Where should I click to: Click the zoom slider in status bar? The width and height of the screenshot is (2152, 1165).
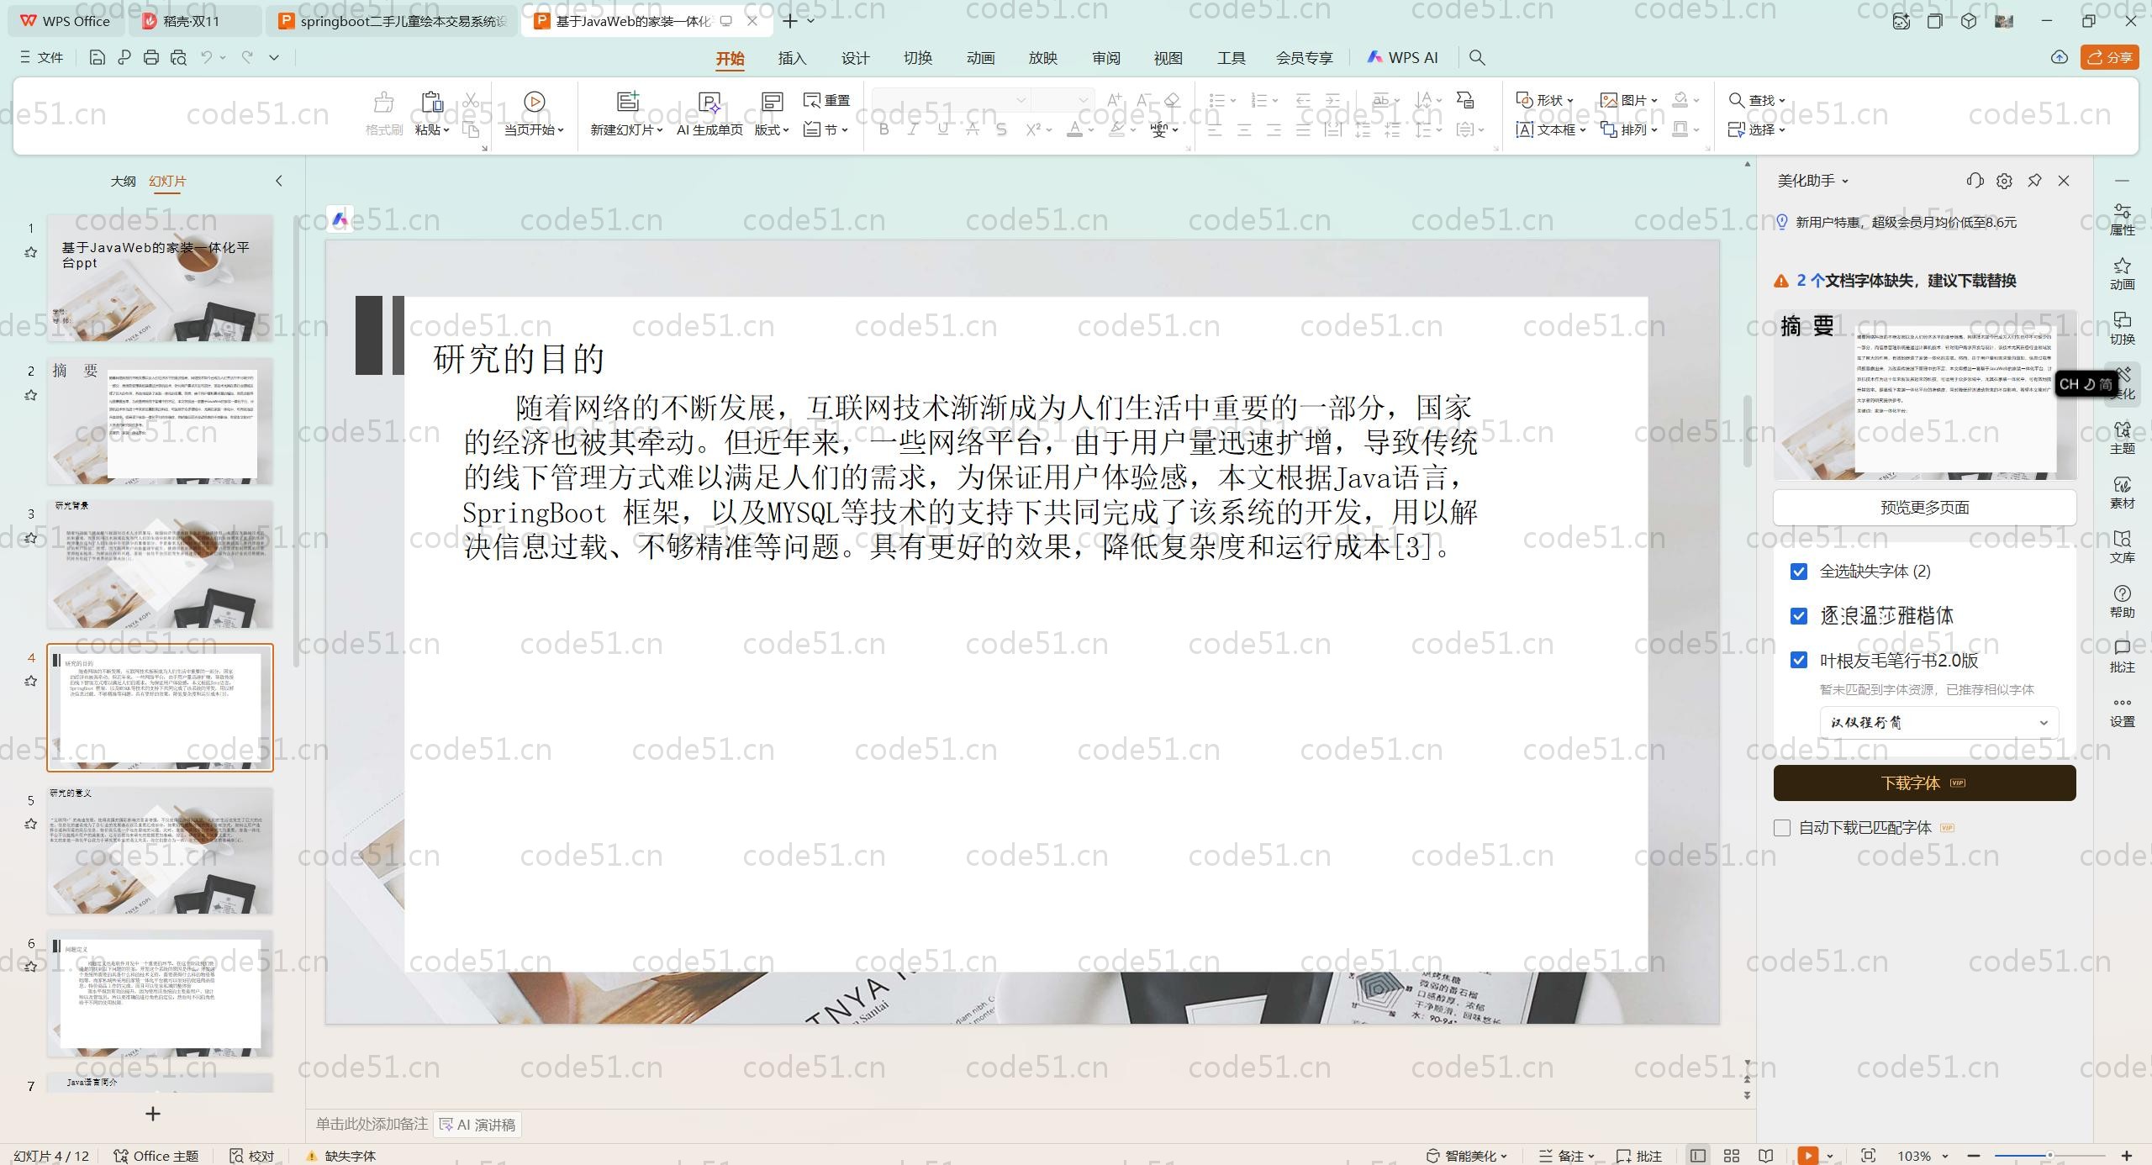[2049, 1156]
